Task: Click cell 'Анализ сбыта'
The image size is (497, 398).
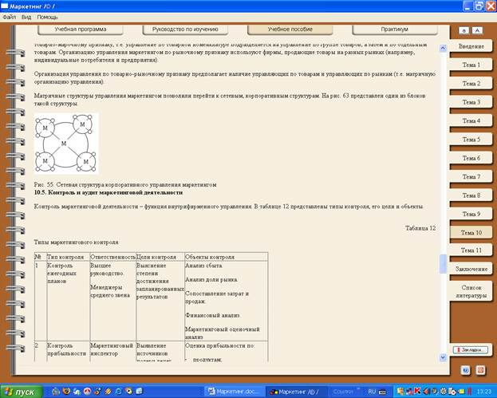Action: (x=203, y=266)
